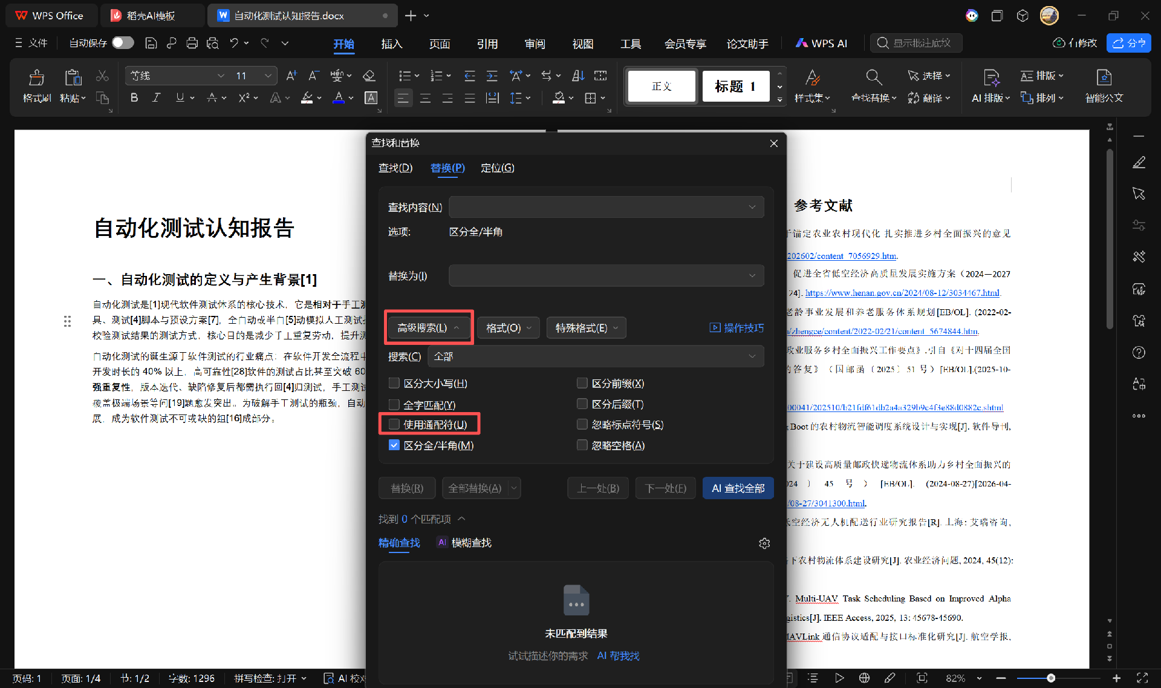Click the save document icon
Screen dimensions: 1161x688
[x=151, y=43]
